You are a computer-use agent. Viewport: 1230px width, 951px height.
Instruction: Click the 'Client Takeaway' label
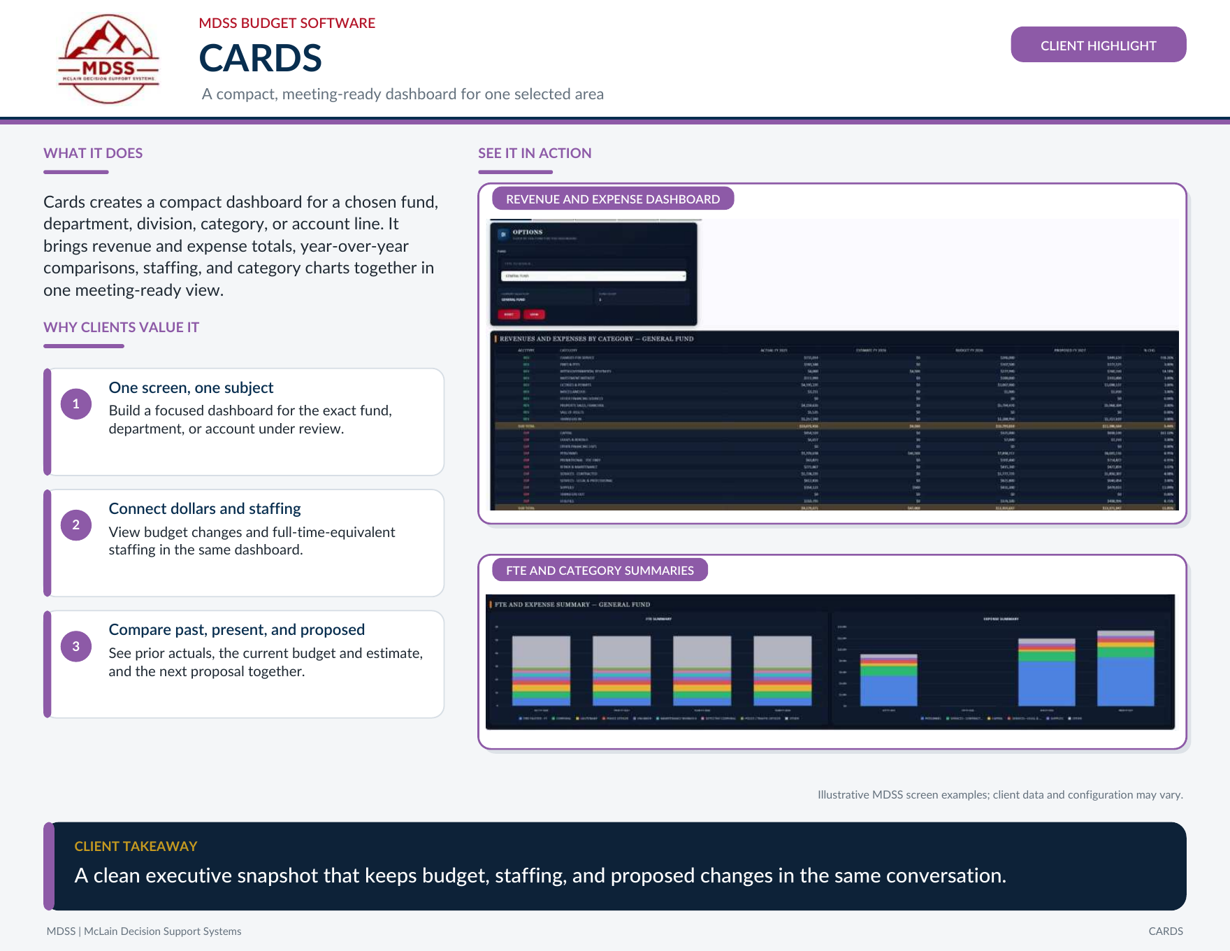[136, 846]
